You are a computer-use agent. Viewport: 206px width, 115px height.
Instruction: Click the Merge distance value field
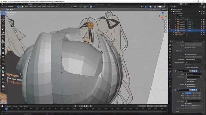(x=194, y=106)
